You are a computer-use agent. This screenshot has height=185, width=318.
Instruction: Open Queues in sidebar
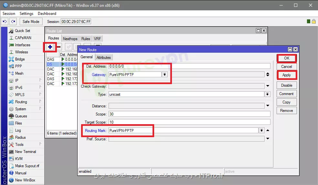[21, 116]
